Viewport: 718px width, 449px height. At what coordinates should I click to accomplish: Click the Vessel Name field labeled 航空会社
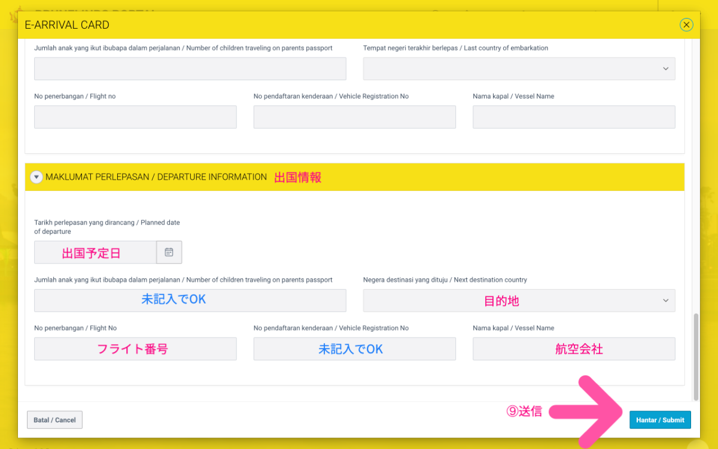(x=574, y=348)
